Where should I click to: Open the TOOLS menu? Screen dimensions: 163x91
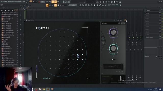(21, 2)
